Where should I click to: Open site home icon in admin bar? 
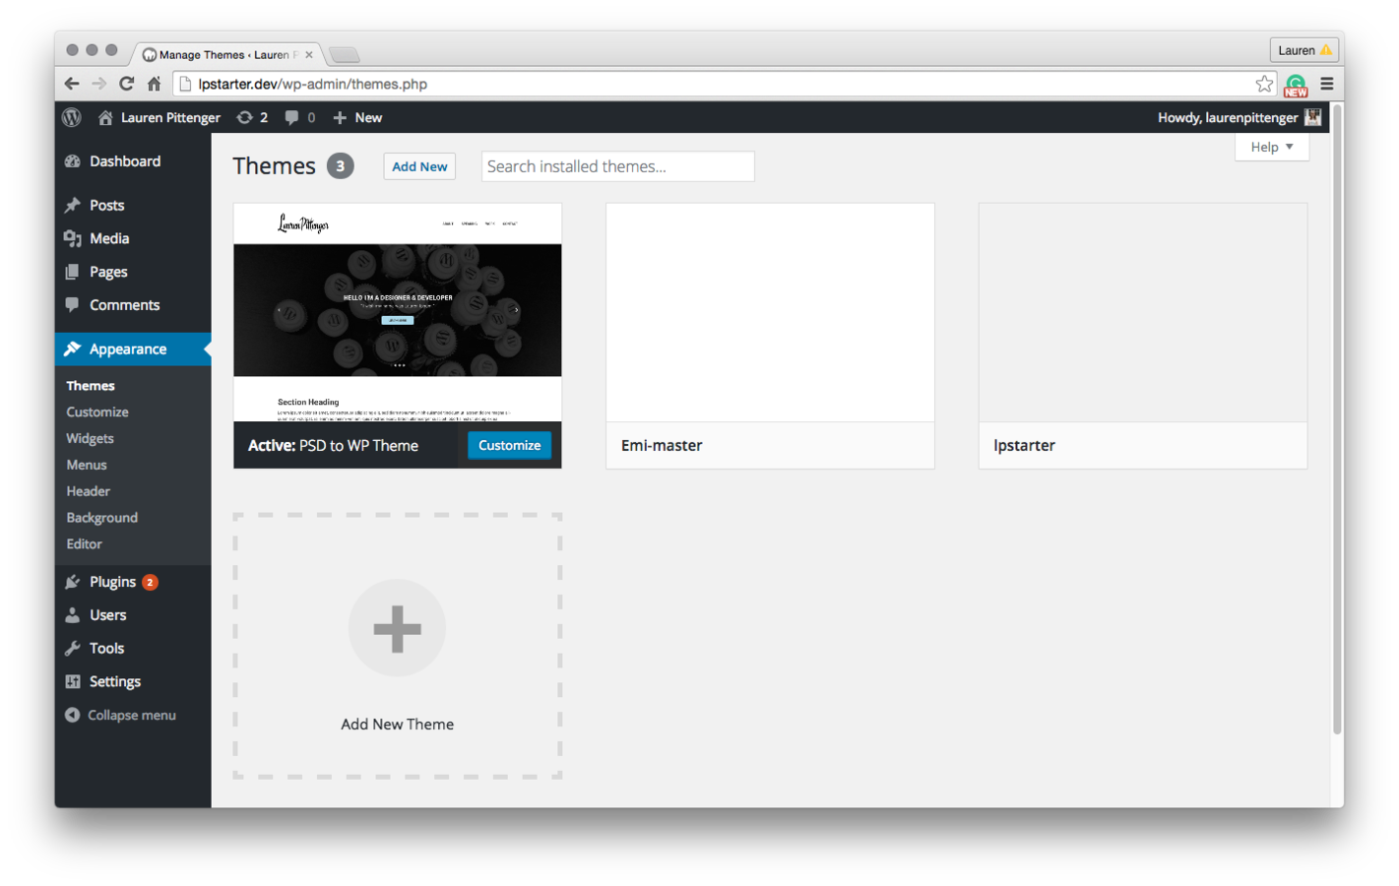click(105, 117)
